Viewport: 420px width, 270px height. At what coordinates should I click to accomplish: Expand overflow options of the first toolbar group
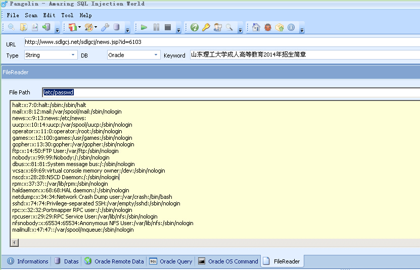[57, 30]
